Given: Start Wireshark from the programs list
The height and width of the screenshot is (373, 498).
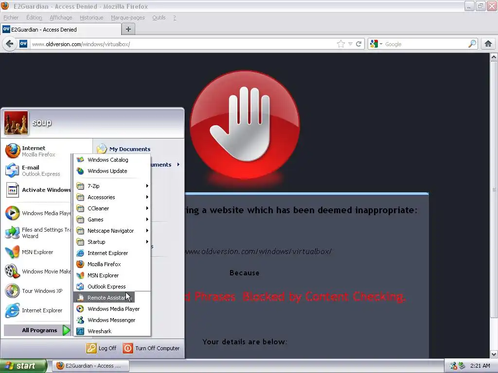Looking at the screenshot, I should pyautogui.click(x=112, y=331).
